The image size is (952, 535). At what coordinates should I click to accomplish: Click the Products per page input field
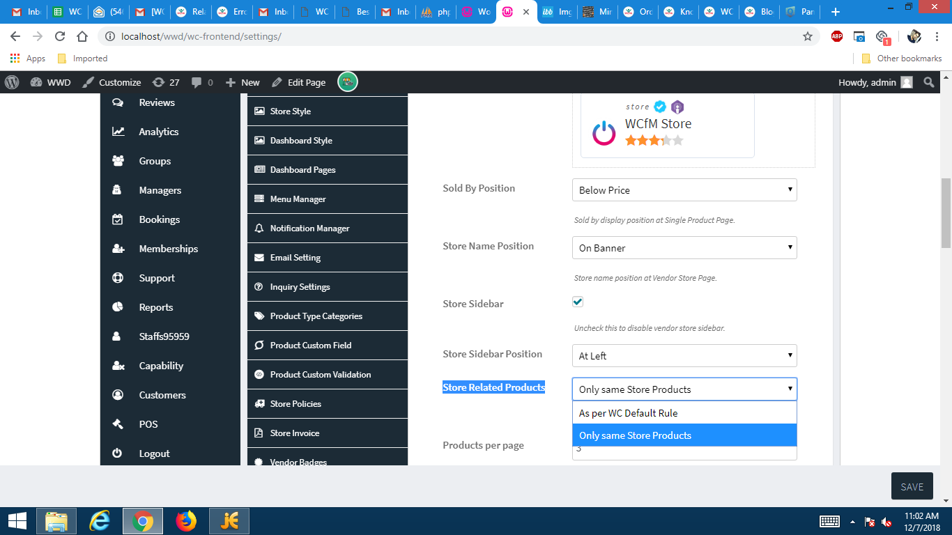coord(684,452)
